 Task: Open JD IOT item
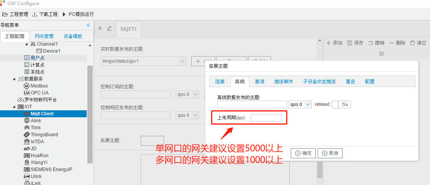(x=30, y=149)
